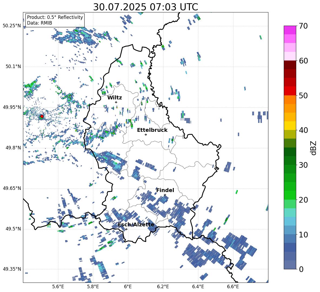Click the olive swatch just below 40
Image resolution: width=320 pixels, height=292 pixels.
point(290,134)
